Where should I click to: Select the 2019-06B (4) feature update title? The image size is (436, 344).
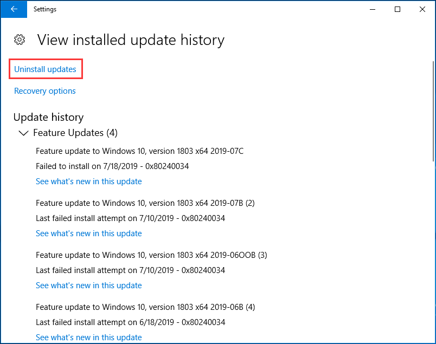coord(145,307)
